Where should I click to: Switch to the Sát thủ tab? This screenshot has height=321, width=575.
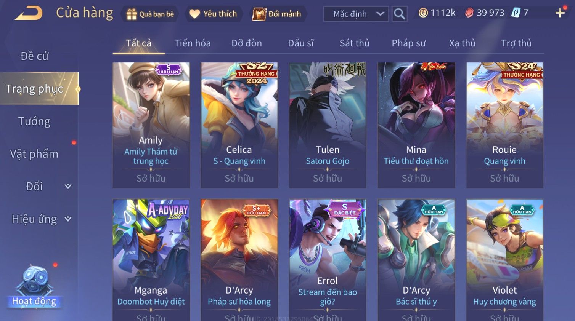pos(354,43)
